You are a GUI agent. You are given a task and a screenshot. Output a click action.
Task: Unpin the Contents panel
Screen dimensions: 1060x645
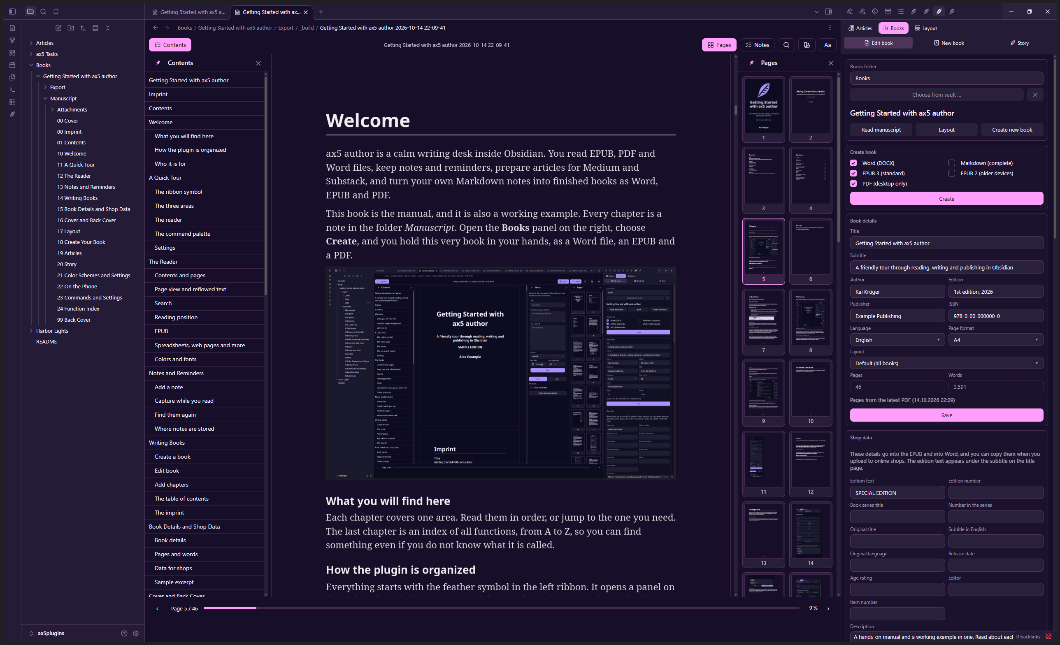(158, 63)
